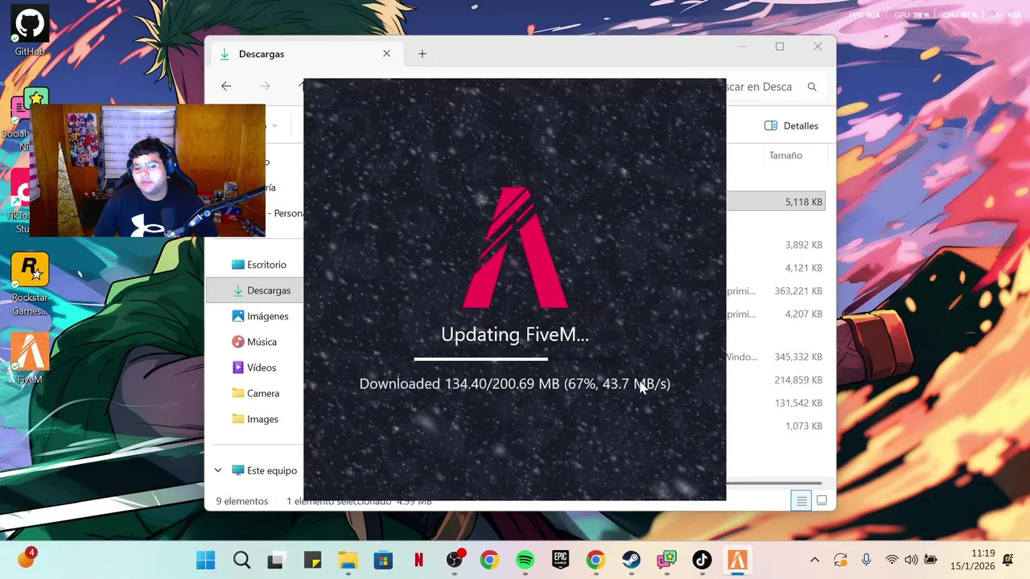Open the GitHub desktop shortcut
This screenshot has height=579, width=1030.
(x=30, y=31)
